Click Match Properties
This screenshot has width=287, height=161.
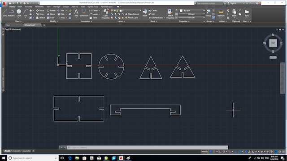click(x=170, y=14)
